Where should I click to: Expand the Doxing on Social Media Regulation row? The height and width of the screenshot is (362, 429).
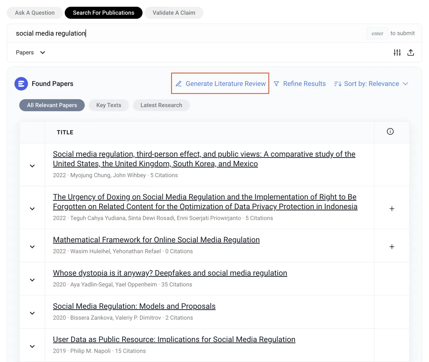pyautogui.click(x=32, y=208)
